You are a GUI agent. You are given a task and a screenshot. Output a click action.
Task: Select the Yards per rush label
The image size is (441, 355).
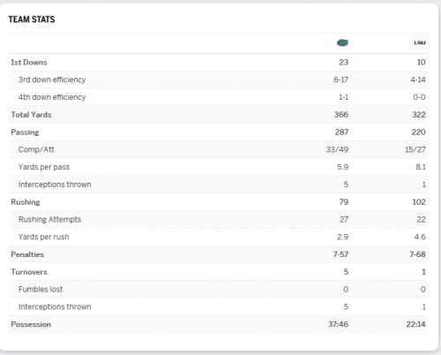click(x=43, y=237)
